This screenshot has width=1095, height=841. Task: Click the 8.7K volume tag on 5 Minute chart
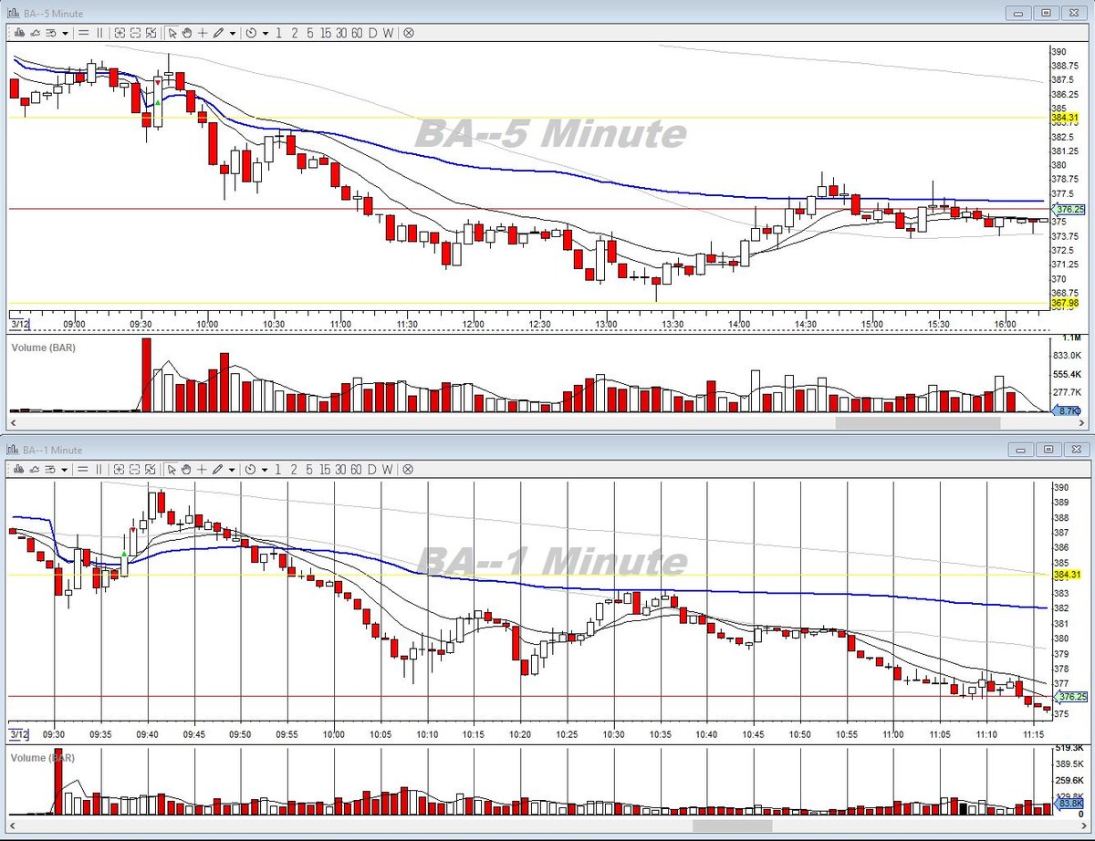point(1067,412)
